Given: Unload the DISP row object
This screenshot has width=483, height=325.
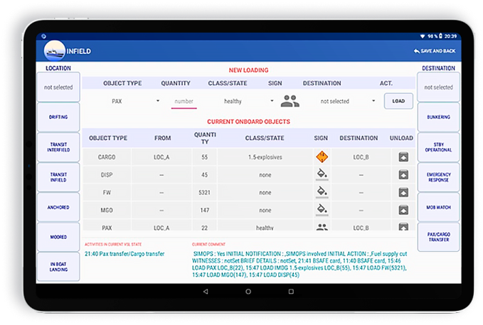Looking at the screenshot, I should tap(403, 175).
